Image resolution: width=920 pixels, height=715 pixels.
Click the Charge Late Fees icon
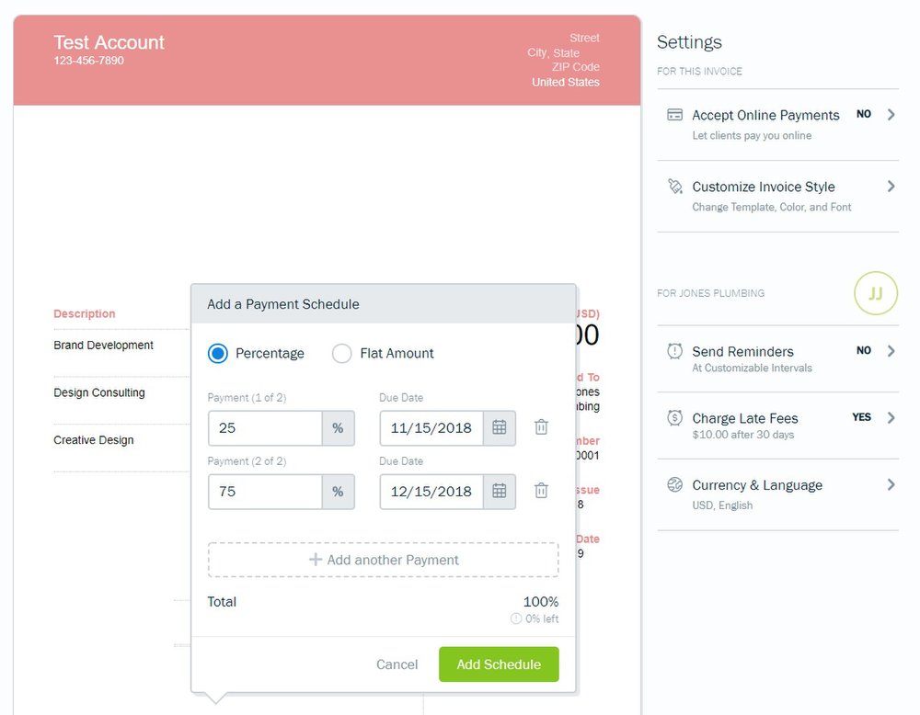[x=674, y=418]
